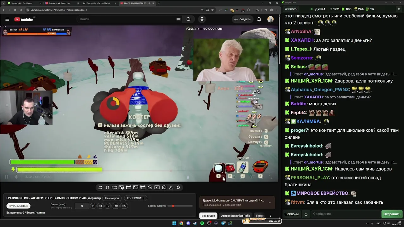Open a new browser tab

pos(159,3)
